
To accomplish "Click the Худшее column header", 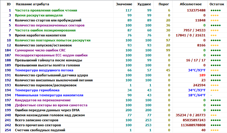I will pyautogui.click(x=144, y=4).
